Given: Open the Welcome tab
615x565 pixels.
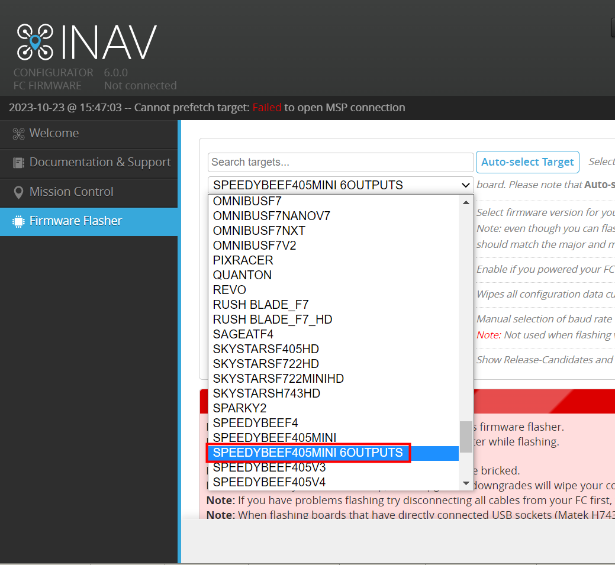Looking at the screenshot, I should click(x=89, y=134).
